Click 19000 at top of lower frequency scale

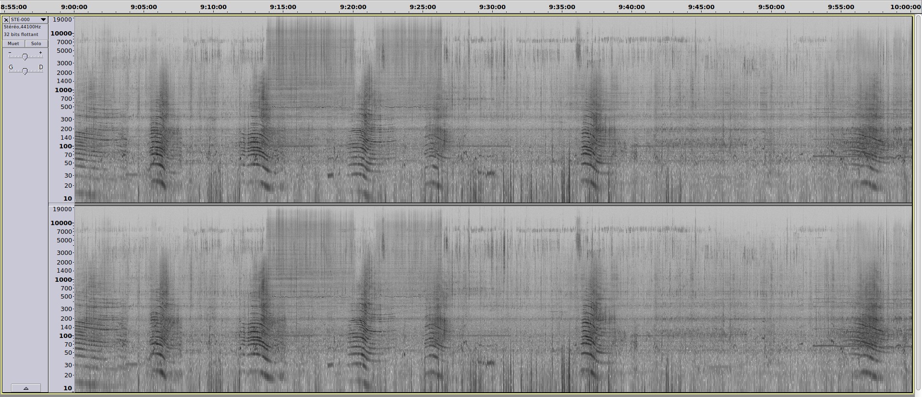(62, 209)
